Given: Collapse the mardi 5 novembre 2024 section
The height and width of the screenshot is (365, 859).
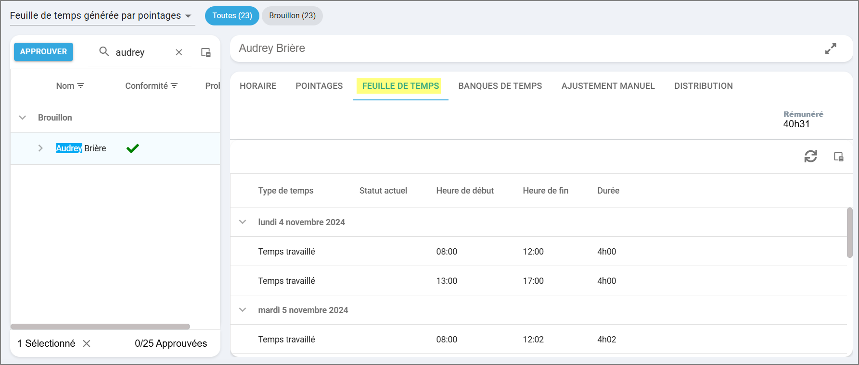Looking at the screenshot, I should [x=243, y=310].
